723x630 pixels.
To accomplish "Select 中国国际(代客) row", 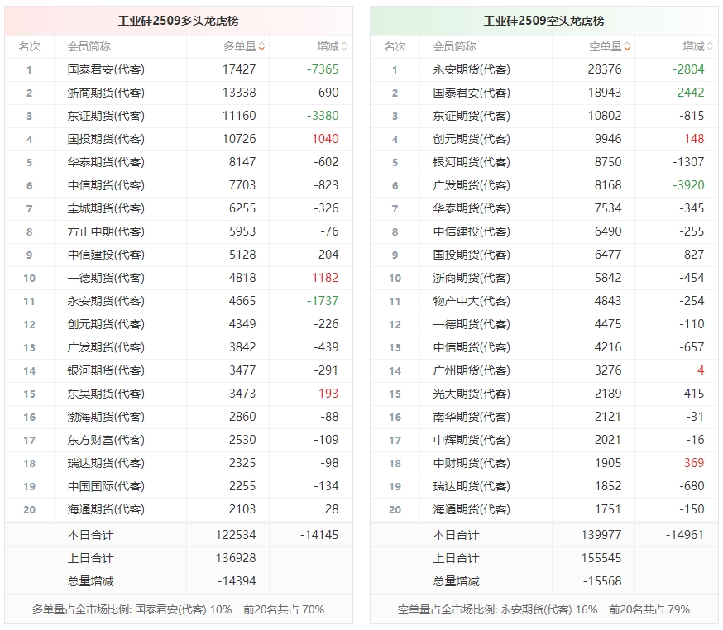I will coord(179,486).
